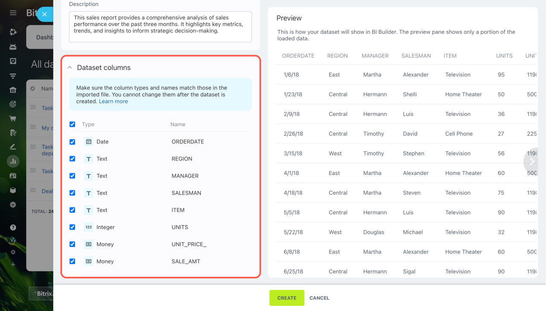Open the hamburger menu icon

pyautogui.click(x=13, y=13)
